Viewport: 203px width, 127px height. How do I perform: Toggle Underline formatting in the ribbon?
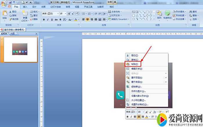(x=52, y=19)
